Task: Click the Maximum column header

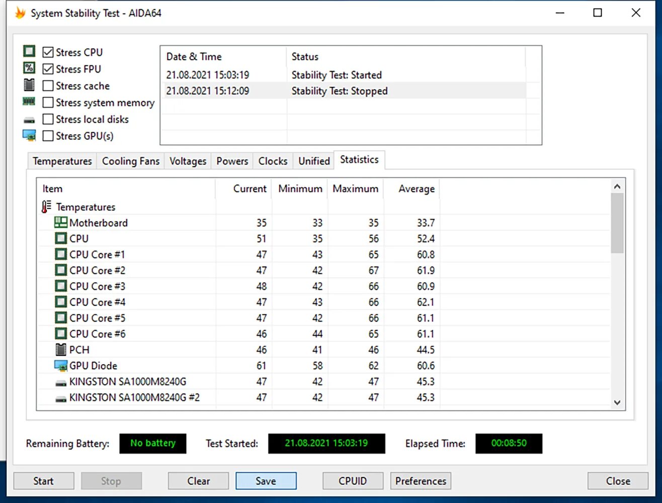Action: pyautogui.click(x=356, y=189)
